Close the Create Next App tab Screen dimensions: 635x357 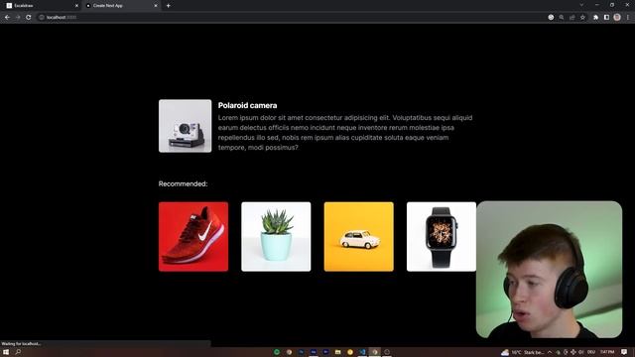(x=156, y=6)
